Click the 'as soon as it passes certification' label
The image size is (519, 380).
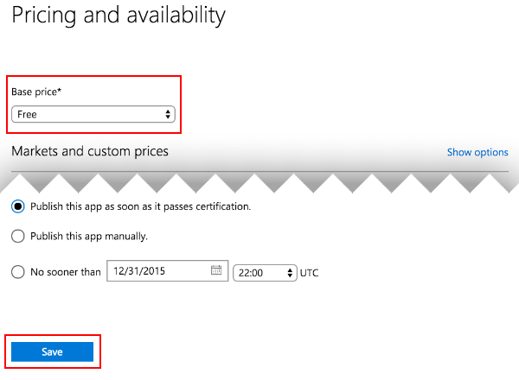[140, 206]
